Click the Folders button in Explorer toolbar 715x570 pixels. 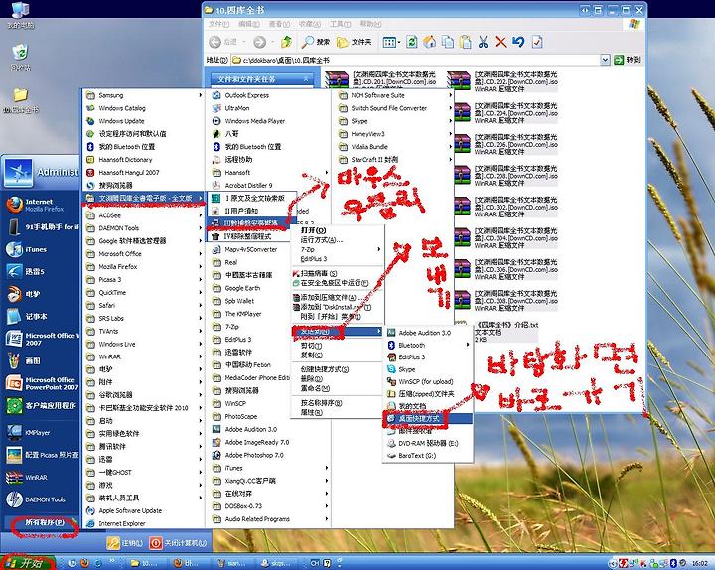coord(354,42)
